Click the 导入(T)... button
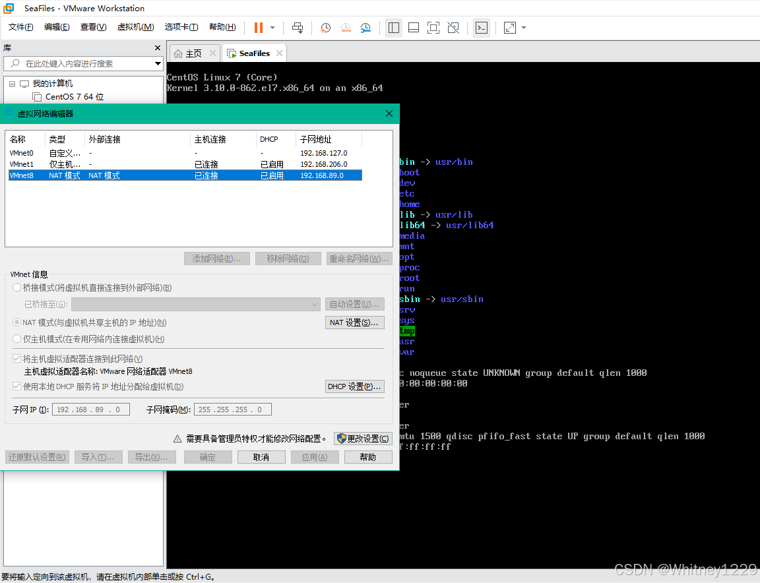Screen dimensions: 760x583 tap(98, 458)
